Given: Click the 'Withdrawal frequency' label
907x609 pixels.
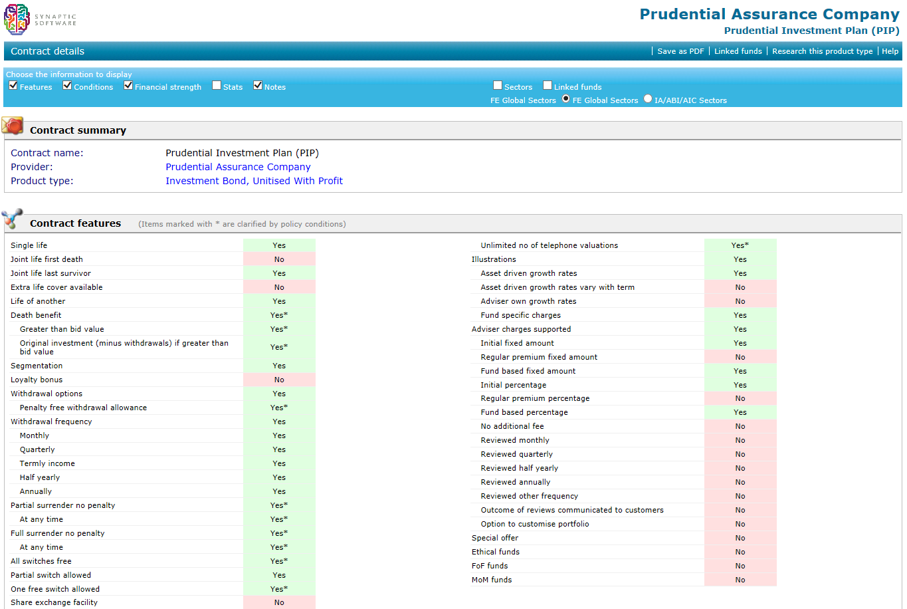Looking at the screenshot, I should click(x=51, y=422).
